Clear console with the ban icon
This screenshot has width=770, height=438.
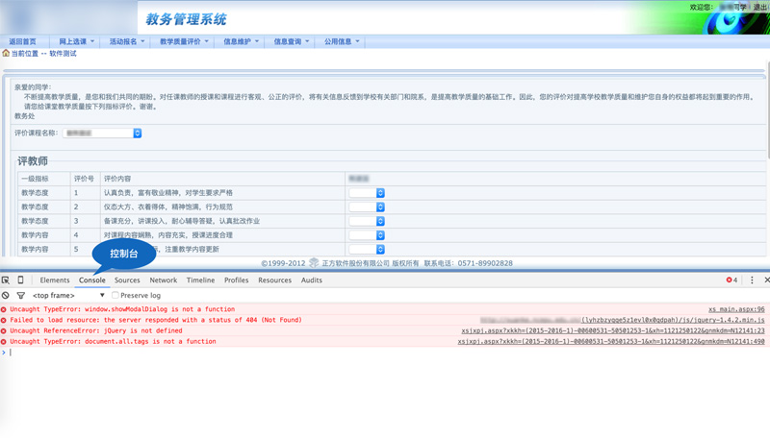(x=6, y=296)
